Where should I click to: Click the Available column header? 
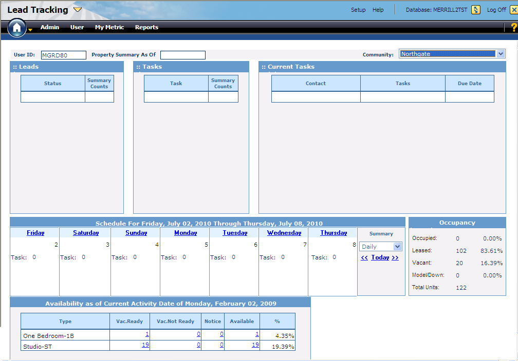[x=242, y=322]
